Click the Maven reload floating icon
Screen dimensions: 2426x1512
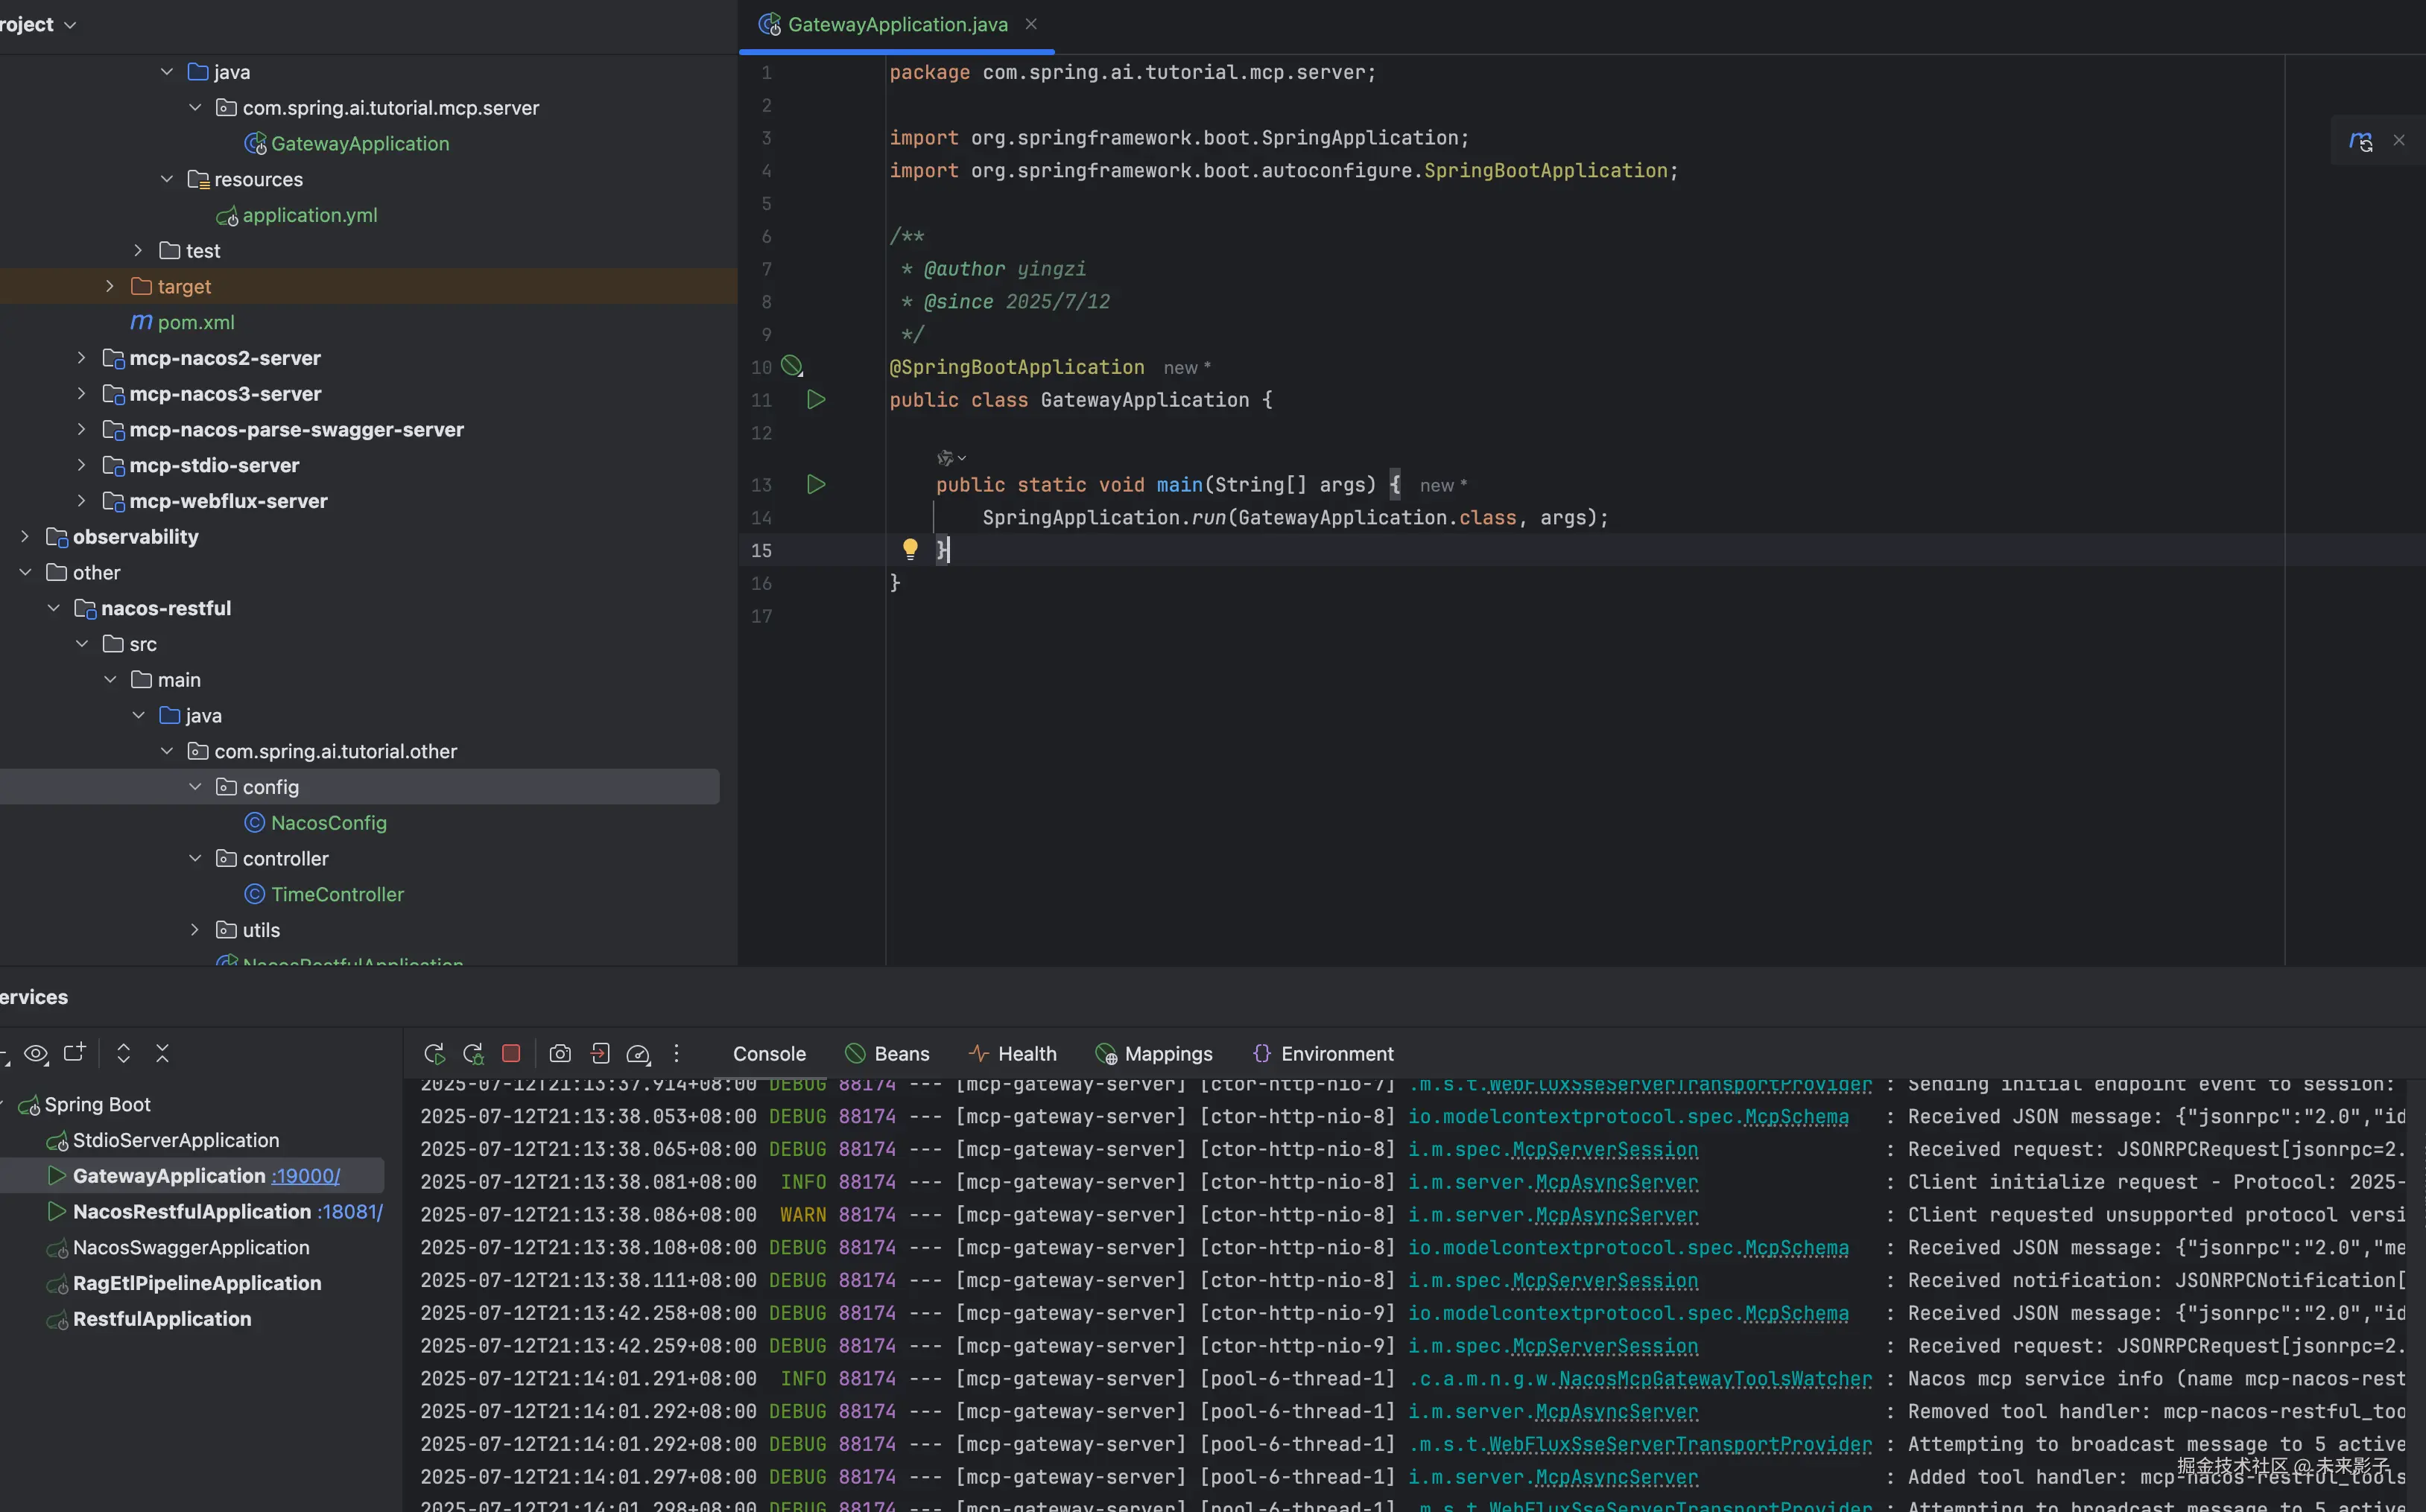(2360, 141)
